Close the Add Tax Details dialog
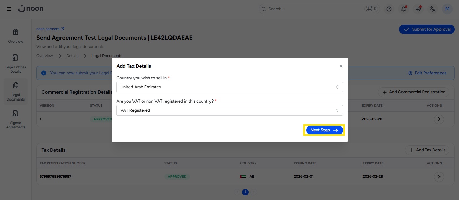This screenshot has height=200, width=459. (x=341, y=66)
